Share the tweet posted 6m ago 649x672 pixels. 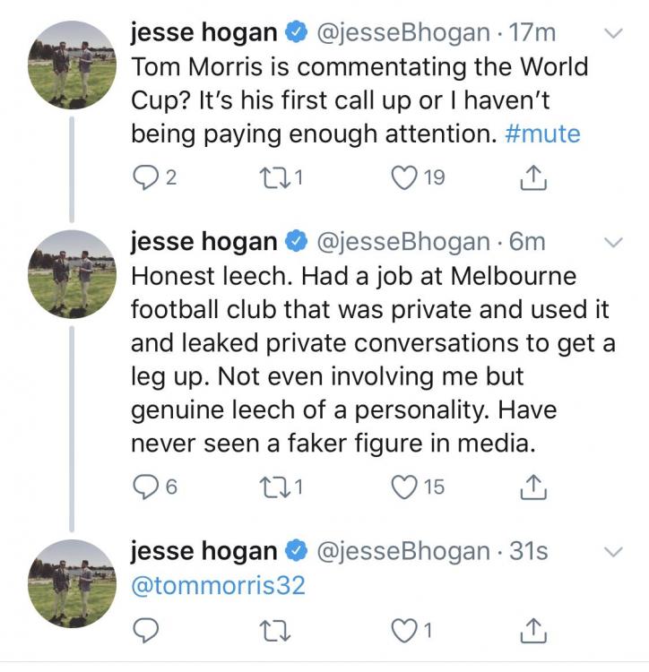pos(534,487)
